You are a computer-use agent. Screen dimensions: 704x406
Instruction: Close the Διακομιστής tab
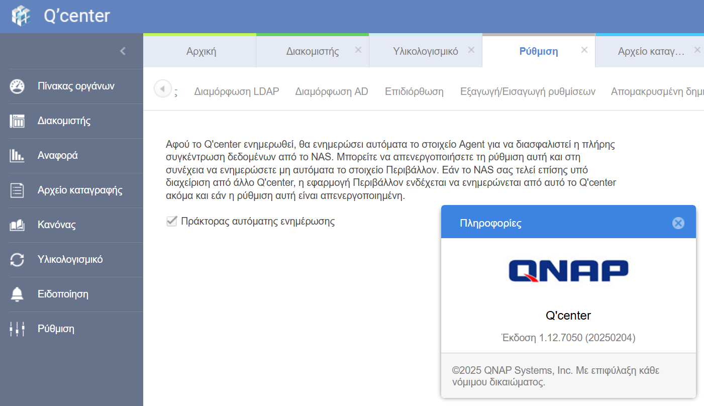358,50
